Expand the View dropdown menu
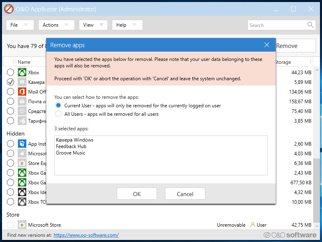This screenshot has height=242, width=322. (93, 25)
